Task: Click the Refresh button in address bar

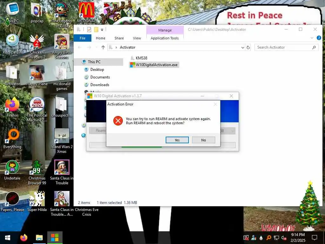Action: tap(248, 48)
